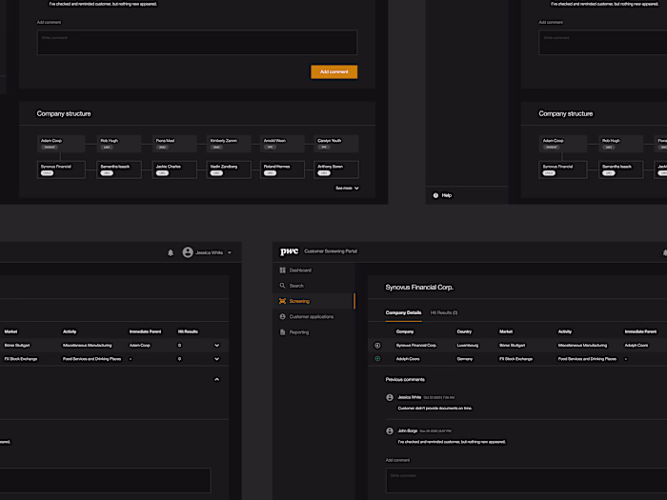
Task: Open Dashboard via its grid icon
Action: (x=282, y=270)
